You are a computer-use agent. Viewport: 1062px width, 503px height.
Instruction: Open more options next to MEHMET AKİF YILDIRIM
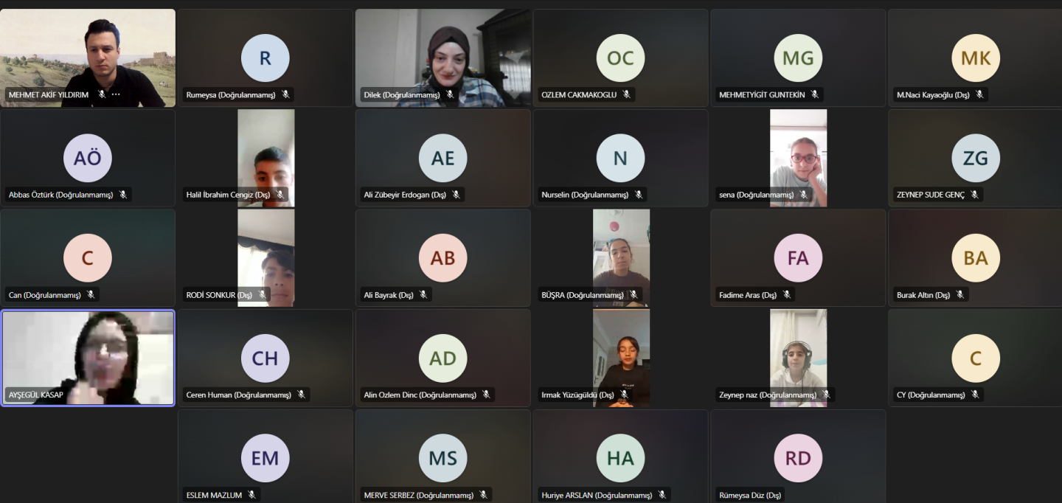tap(116, 94)
